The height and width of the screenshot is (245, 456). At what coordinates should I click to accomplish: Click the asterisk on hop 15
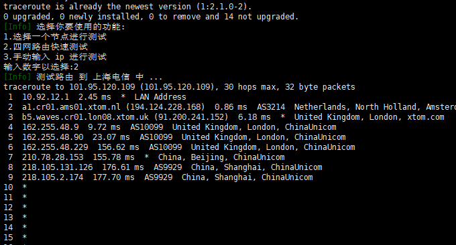coord(25,237)
